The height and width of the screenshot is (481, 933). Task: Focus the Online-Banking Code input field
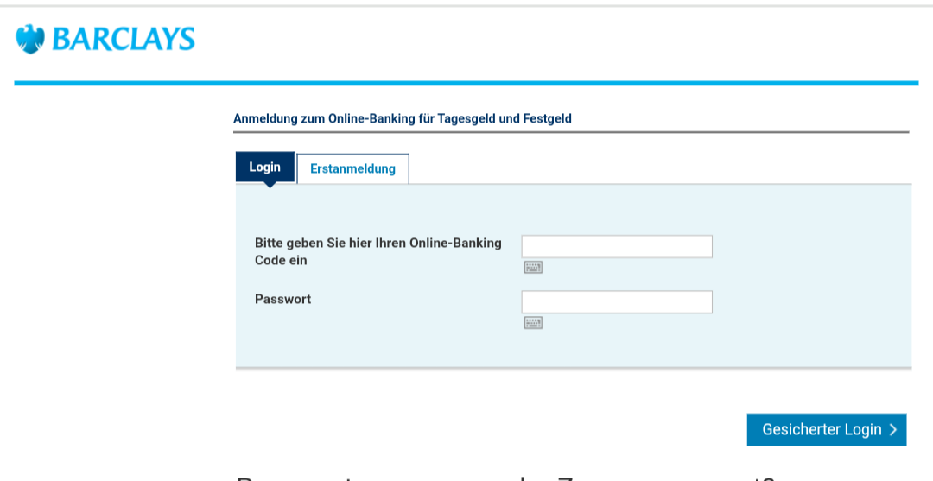tap(617, 246)
